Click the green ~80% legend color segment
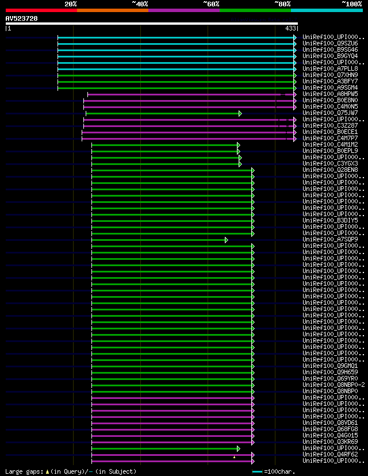 tap(255, 10)
